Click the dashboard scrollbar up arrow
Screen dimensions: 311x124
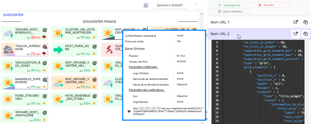coord(201,13)
